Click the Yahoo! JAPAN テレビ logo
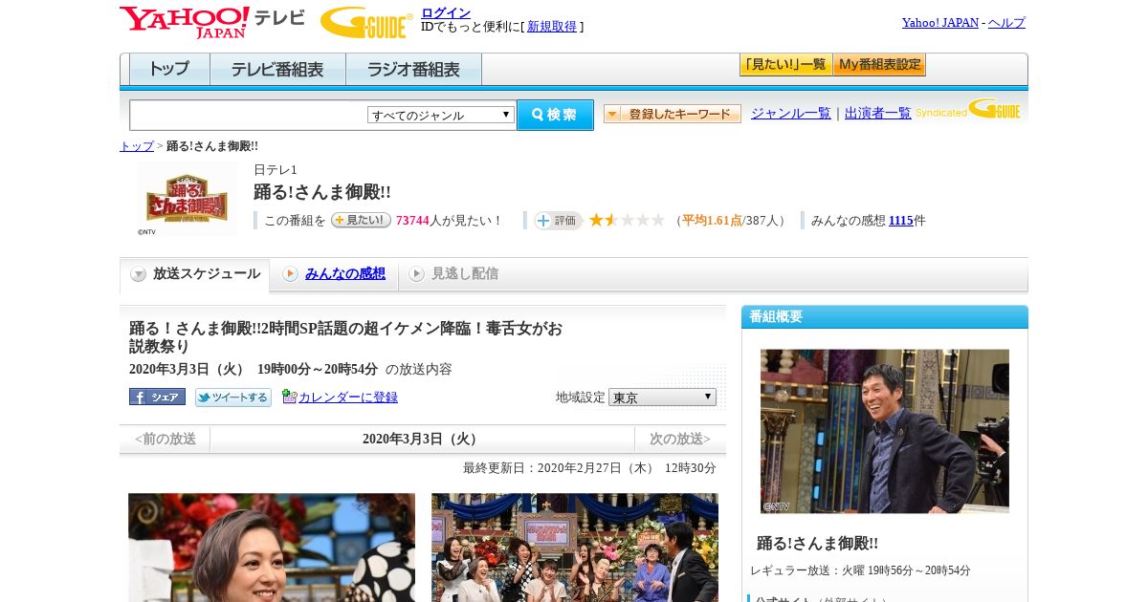 (211, 22)
